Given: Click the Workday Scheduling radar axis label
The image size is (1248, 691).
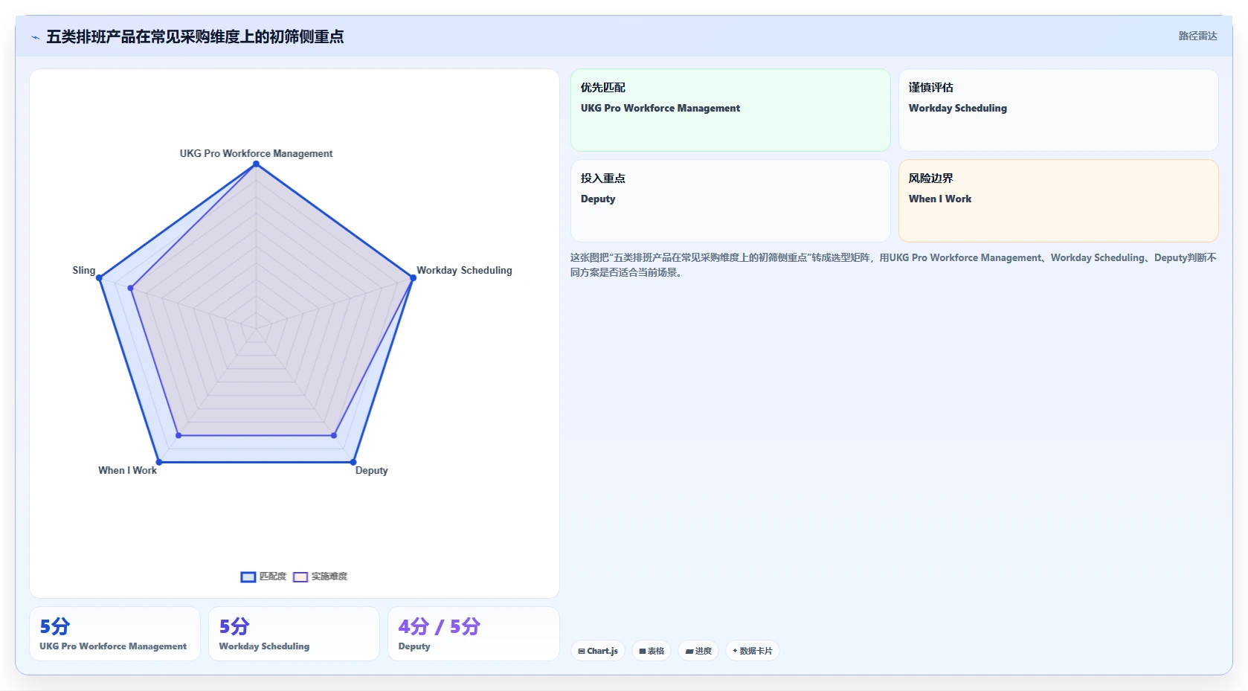Looking at the screenshot, I should point(464,270).
